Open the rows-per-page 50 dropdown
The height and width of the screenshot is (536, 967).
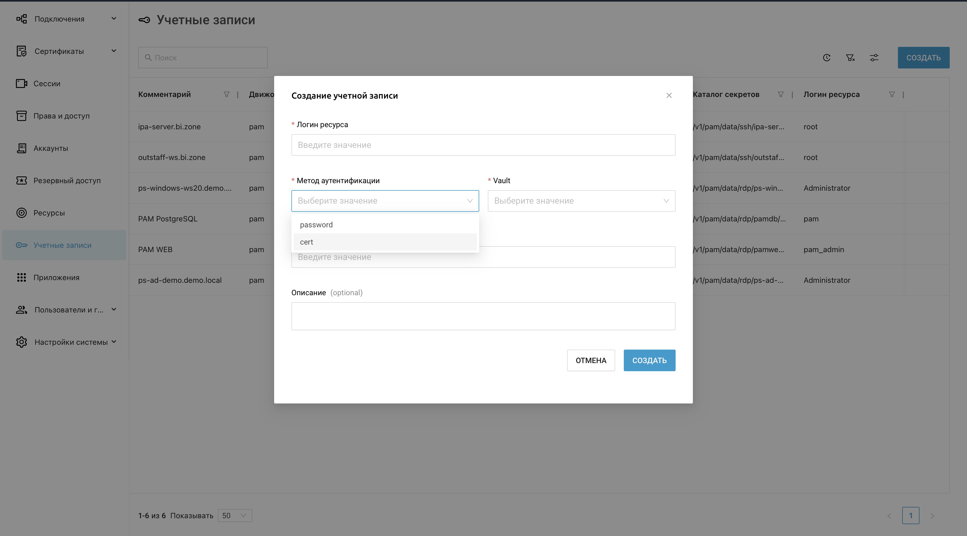click(235, 515)
